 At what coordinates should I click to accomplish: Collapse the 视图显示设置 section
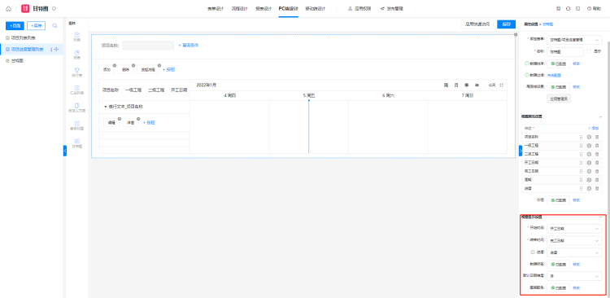[x=600, y=217]
